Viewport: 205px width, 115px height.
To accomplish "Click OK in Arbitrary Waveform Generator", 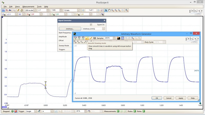I will (157, 98).
